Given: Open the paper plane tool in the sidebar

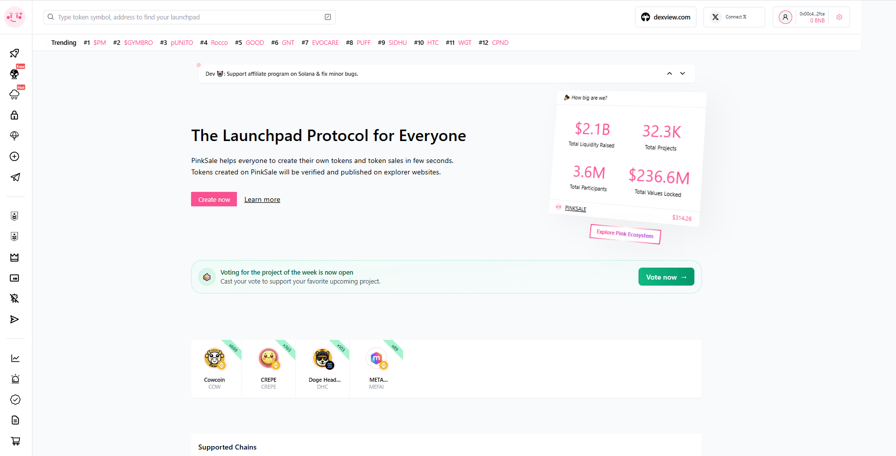Looking at the screenshot, I should tap(15, 177).
